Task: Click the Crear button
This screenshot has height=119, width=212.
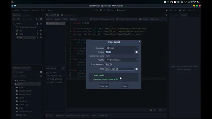Action: [x=125, y=86]
